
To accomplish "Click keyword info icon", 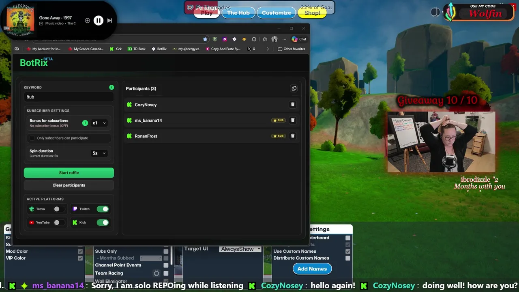I will point(112,87).
